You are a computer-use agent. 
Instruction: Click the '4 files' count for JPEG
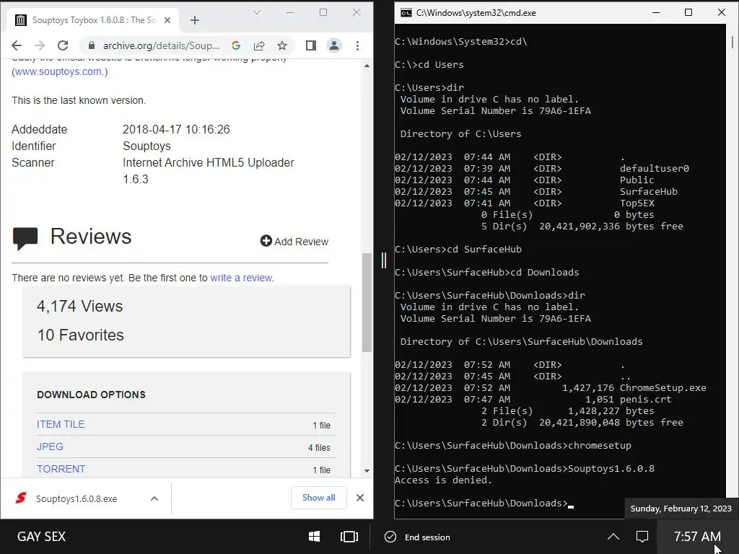(x=319, y=447)
